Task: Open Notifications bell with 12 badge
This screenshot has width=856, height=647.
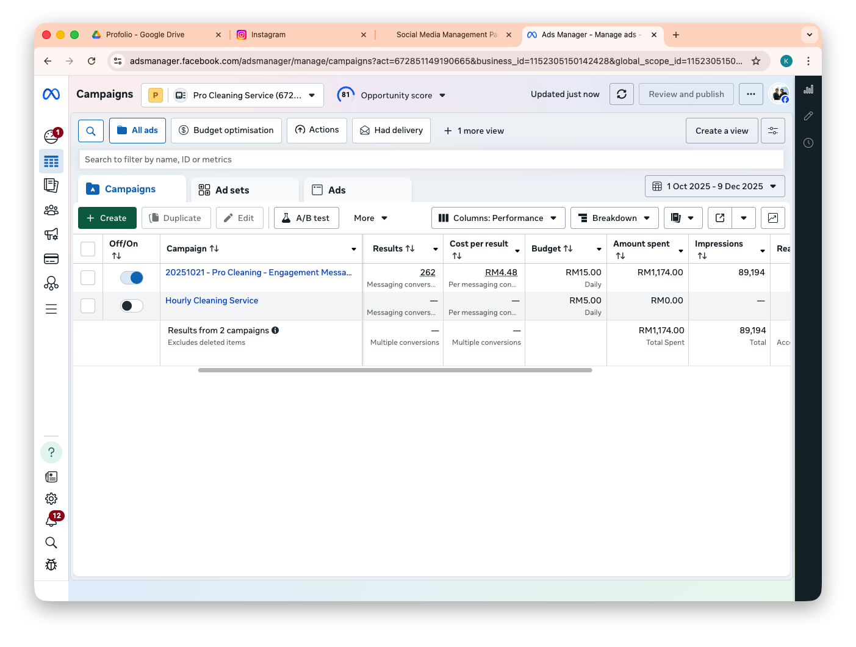Action: click(52, 519)
